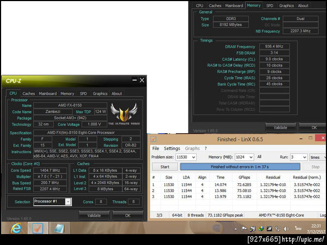Click the Stop button in LinX

tap(315, 166)
